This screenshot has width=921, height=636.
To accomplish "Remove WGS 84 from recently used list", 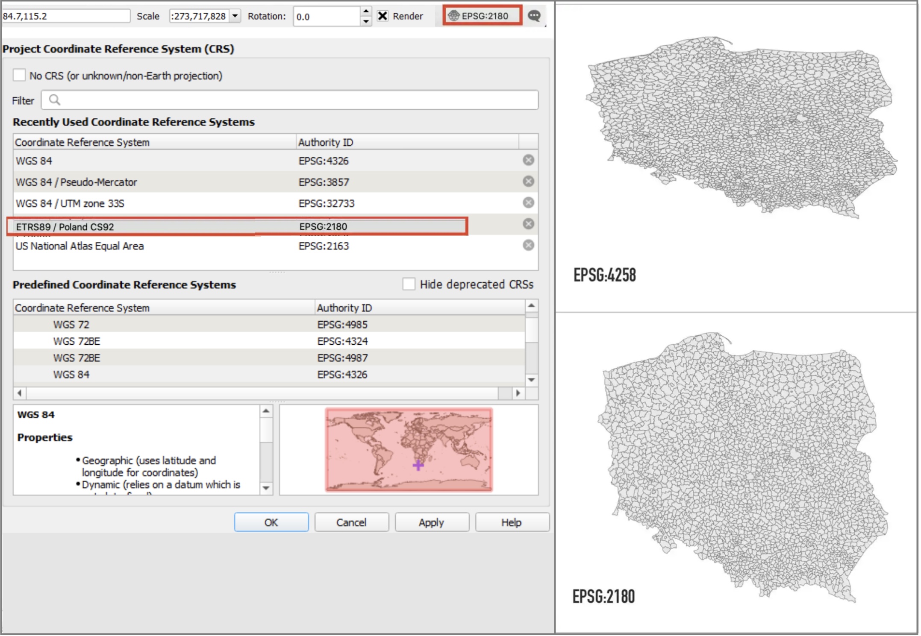I will (528, 160).
